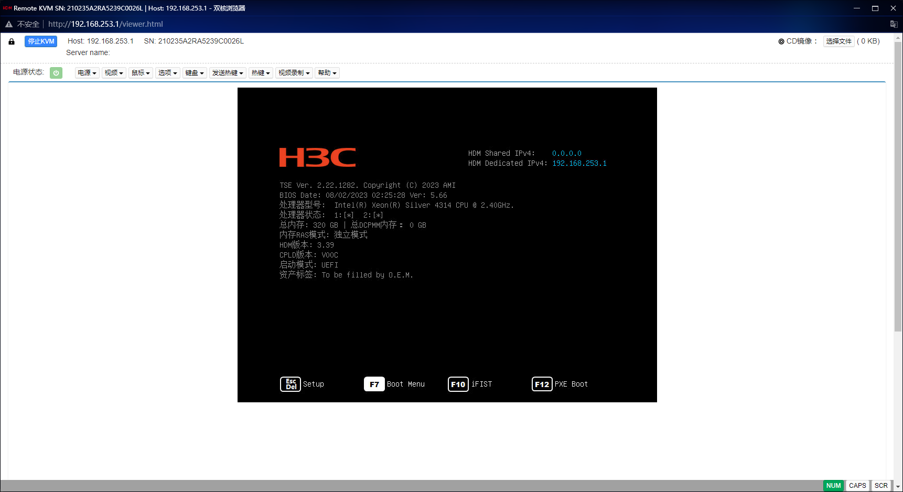
Task: Click the 资产标签 line
Action: point(346,275)
